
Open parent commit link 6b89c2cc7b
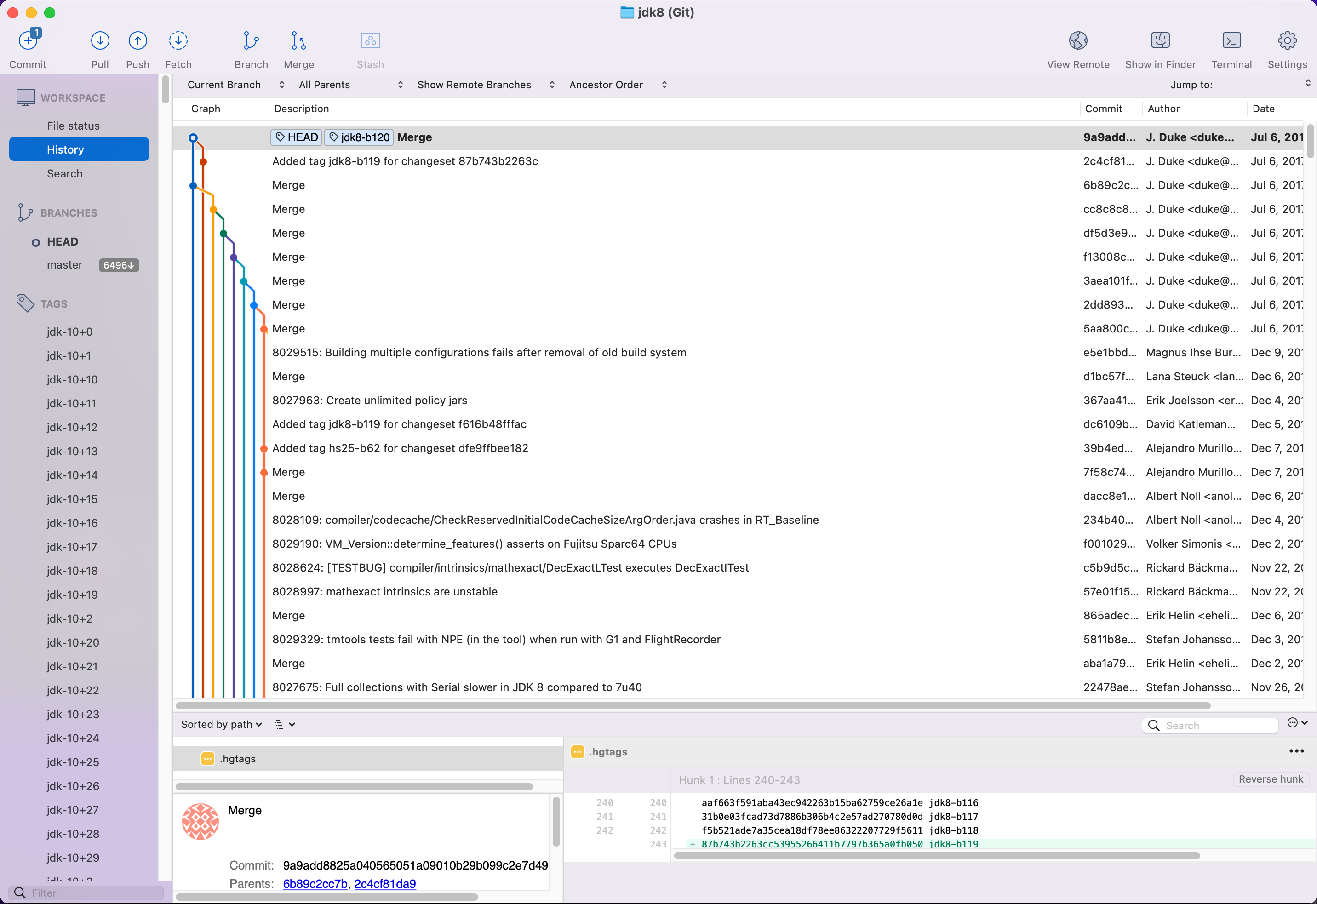(x=315, y=884)
